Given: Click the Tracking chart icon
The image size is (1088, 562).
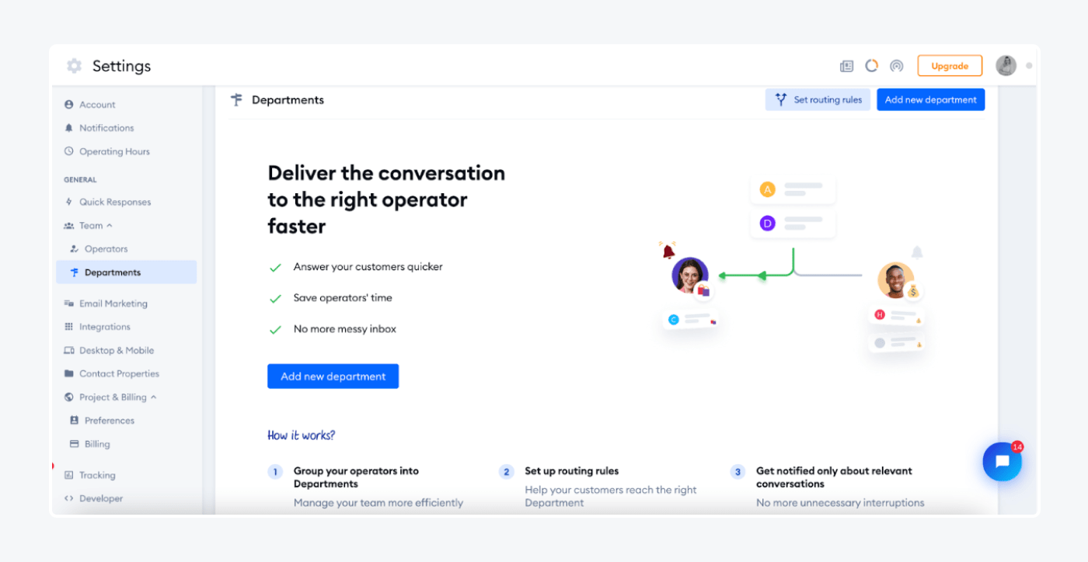Looking at the screenshot, I should pyautogui.click(x=68, y=475).
